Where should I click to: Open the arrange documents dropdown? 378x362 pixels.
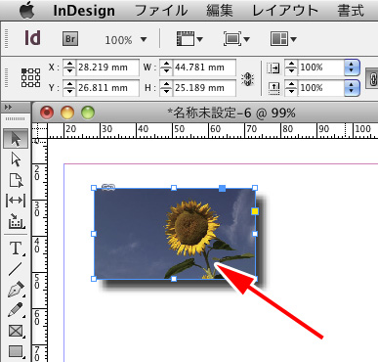(x=283, y=39)
